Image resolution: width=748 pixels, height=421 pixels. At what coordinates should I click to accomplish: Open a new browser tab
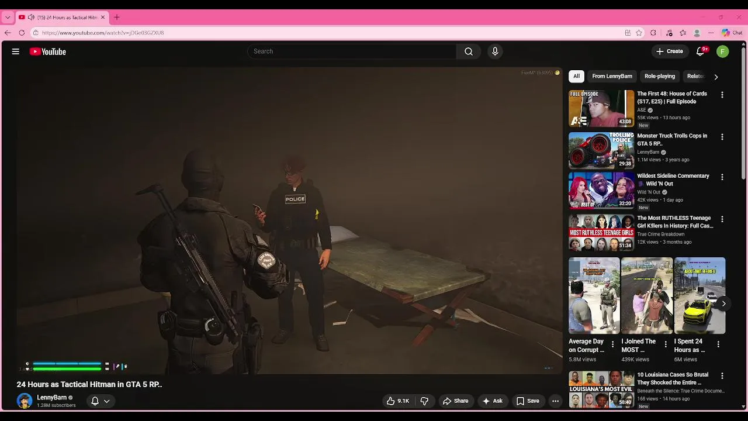click(116, 18)
